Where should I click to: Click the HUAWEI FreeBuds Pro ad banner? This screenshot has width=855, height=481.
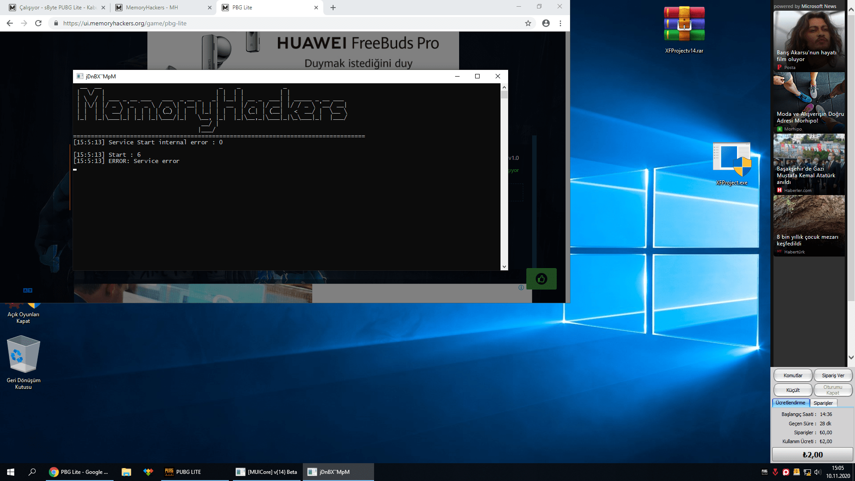[303, 51]
